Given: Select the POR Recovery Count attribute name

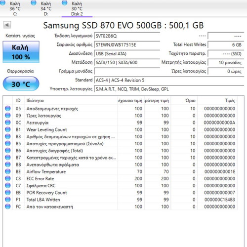Looking at the screenshot, I should click(46, 193).
